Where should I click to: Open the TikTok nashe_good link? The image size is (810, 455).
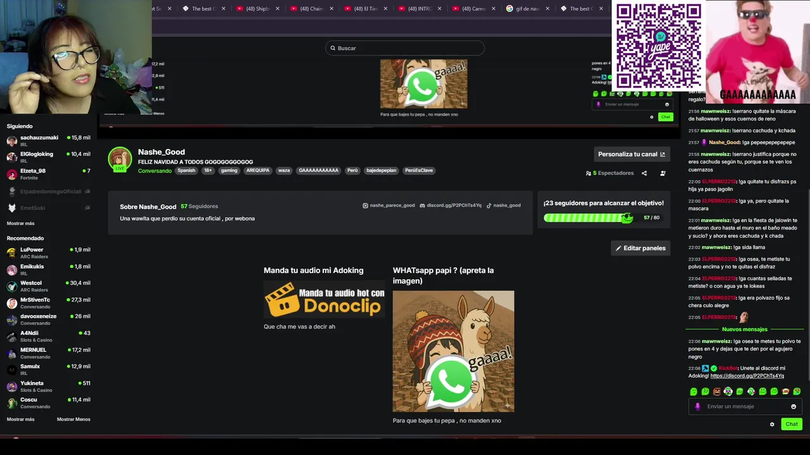pos(504,205)
